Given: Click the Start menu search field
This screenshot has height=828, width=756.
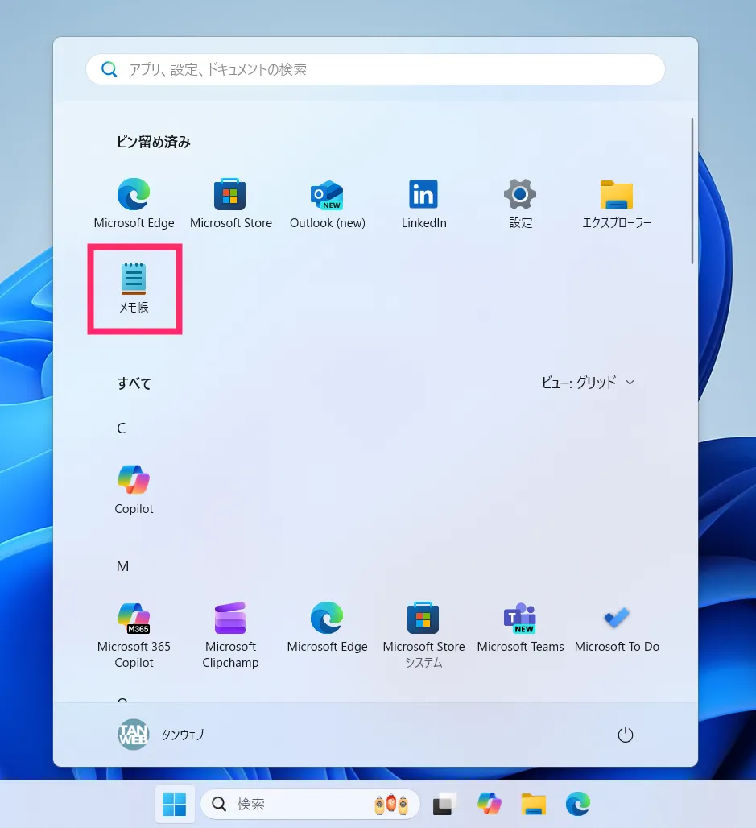Looking at the screenshot, I should (x=375, y=69).
